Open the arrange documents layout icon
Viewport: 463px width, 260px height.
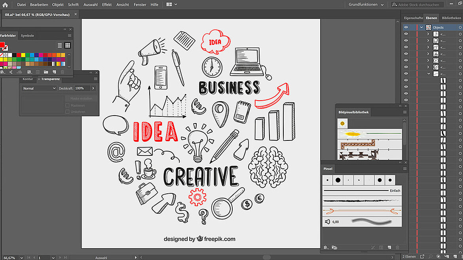[169, 5]
